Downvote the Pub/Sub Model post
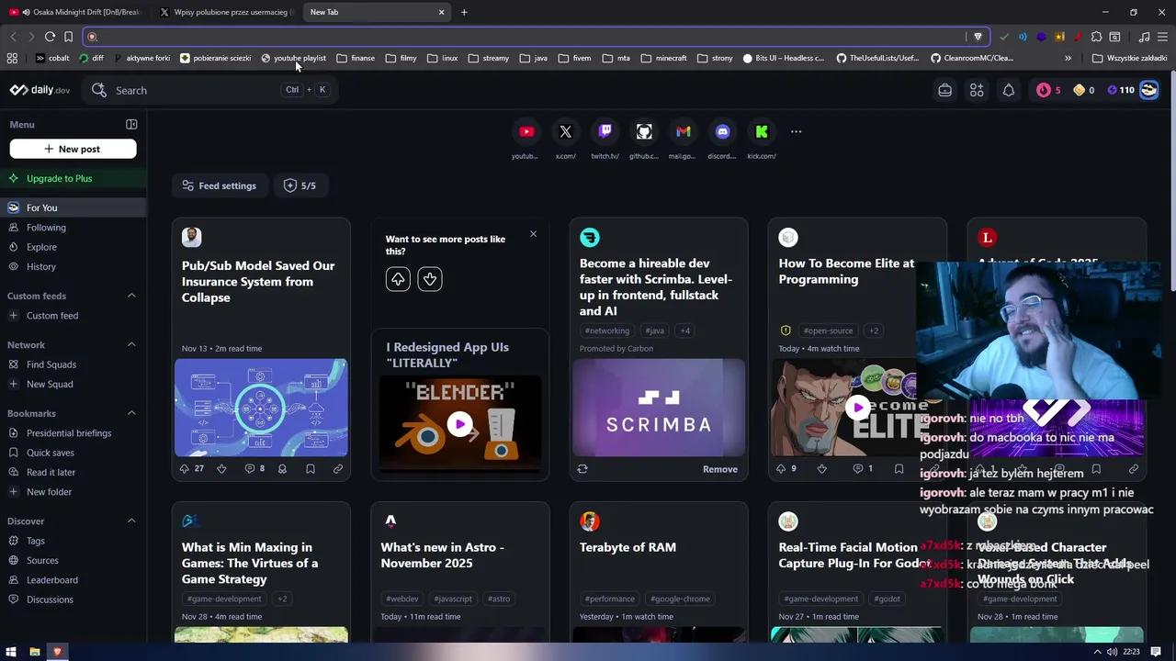 (221, 468)
